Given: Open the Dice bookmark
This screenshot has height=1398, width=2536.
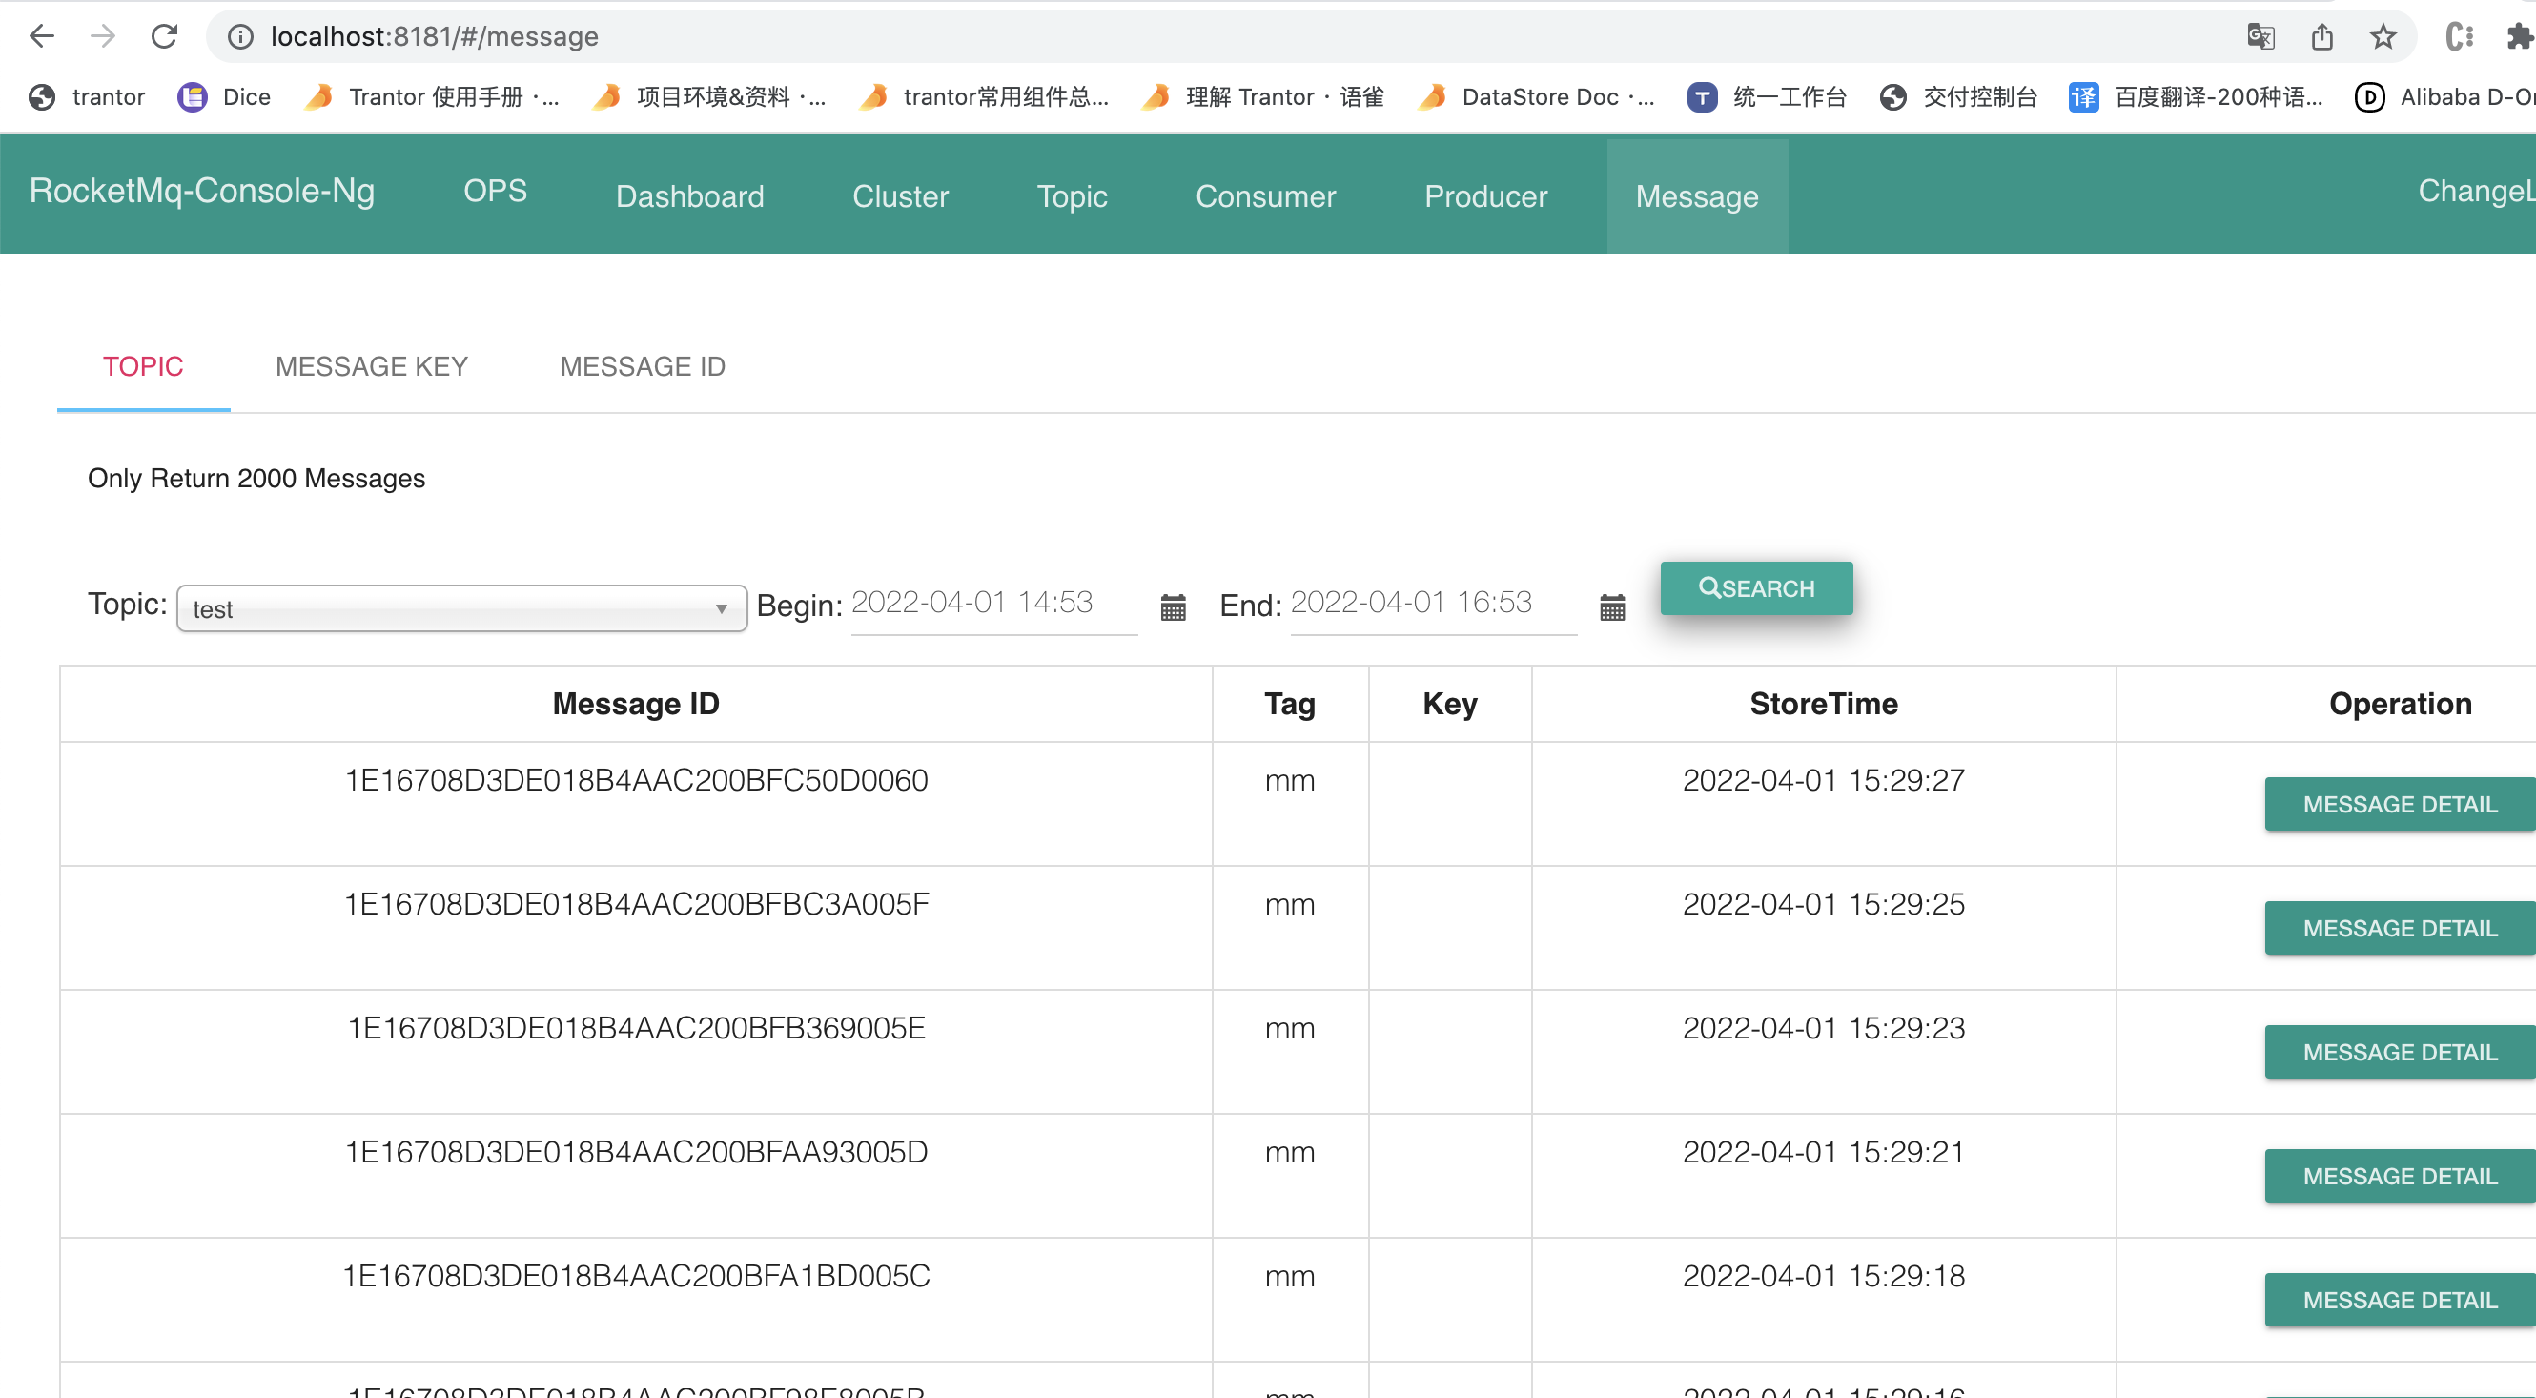Looking at the screenshot, I should [x=224, y=96].
